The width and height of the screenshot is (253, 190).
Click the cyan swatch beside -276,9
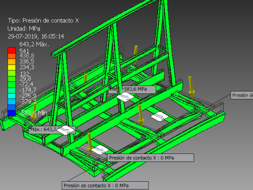click(x=12, y=96)
